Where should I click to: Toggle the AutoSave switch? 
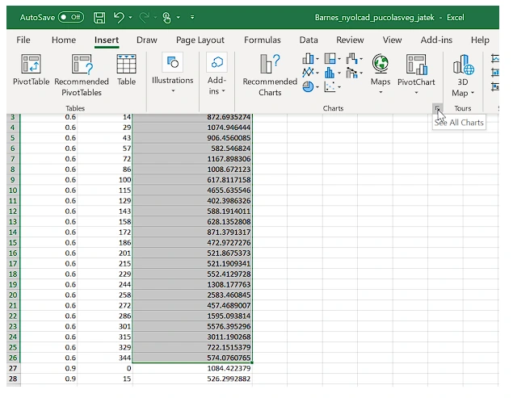point(71,16)
